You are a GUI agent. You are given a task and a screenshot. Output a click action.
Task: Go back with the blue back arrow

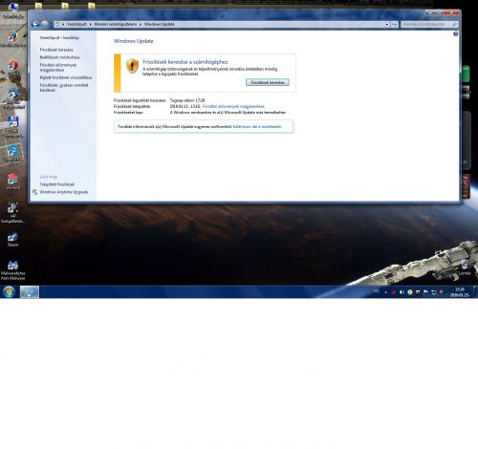point(35,24)
